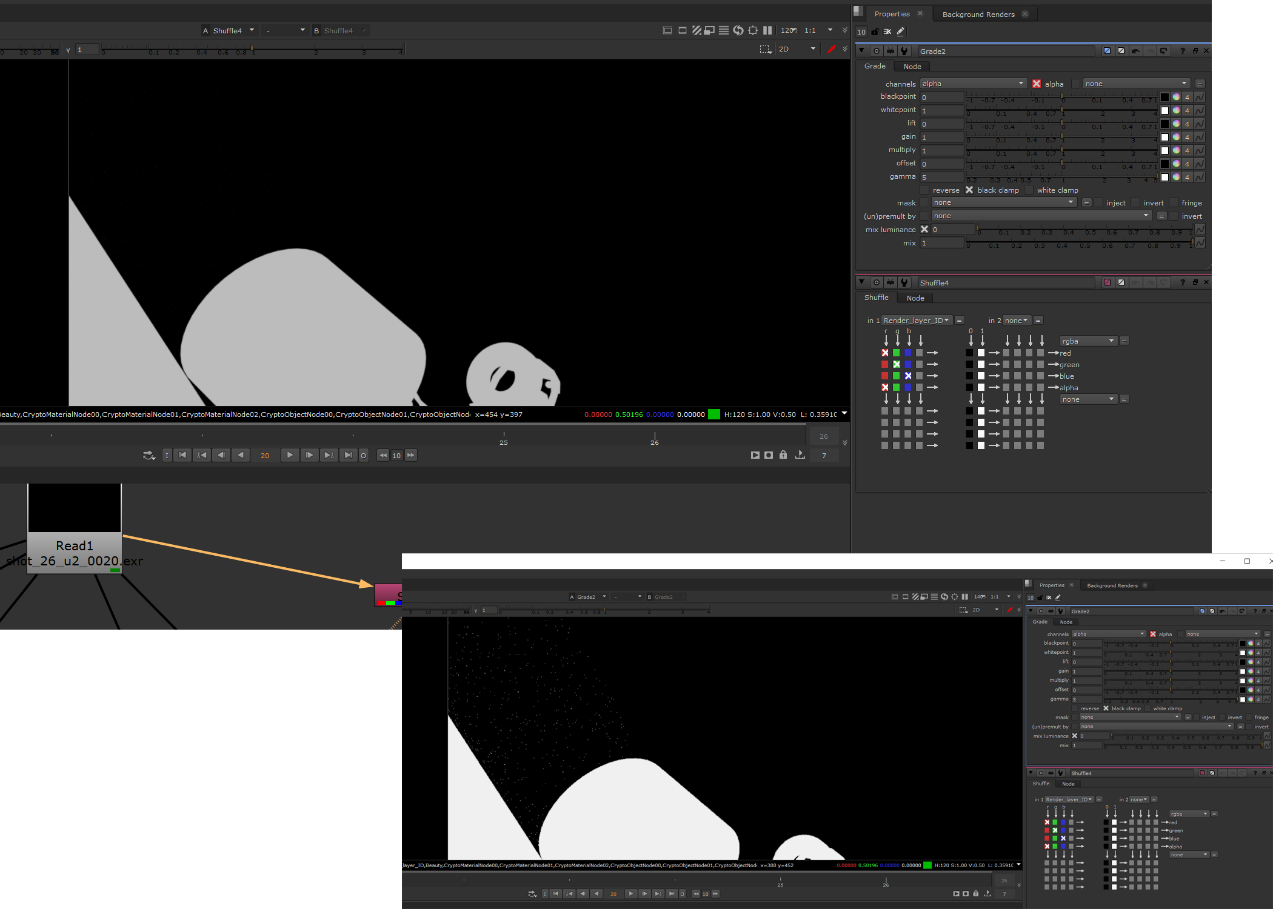
Task: Click Grade2 revert icon in upper panel
Action: point(1164,51)
